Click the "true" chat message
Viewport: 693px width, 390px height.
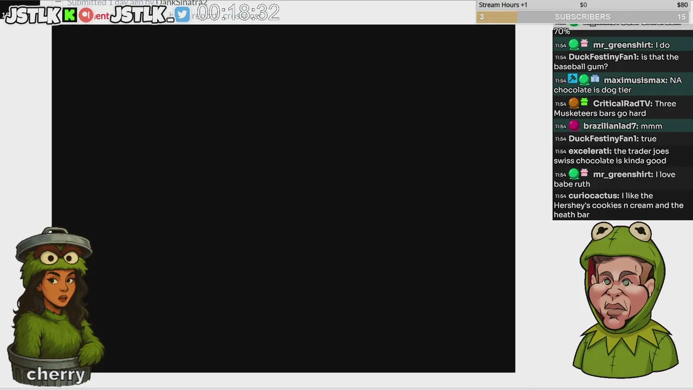(x=649, y=139)
